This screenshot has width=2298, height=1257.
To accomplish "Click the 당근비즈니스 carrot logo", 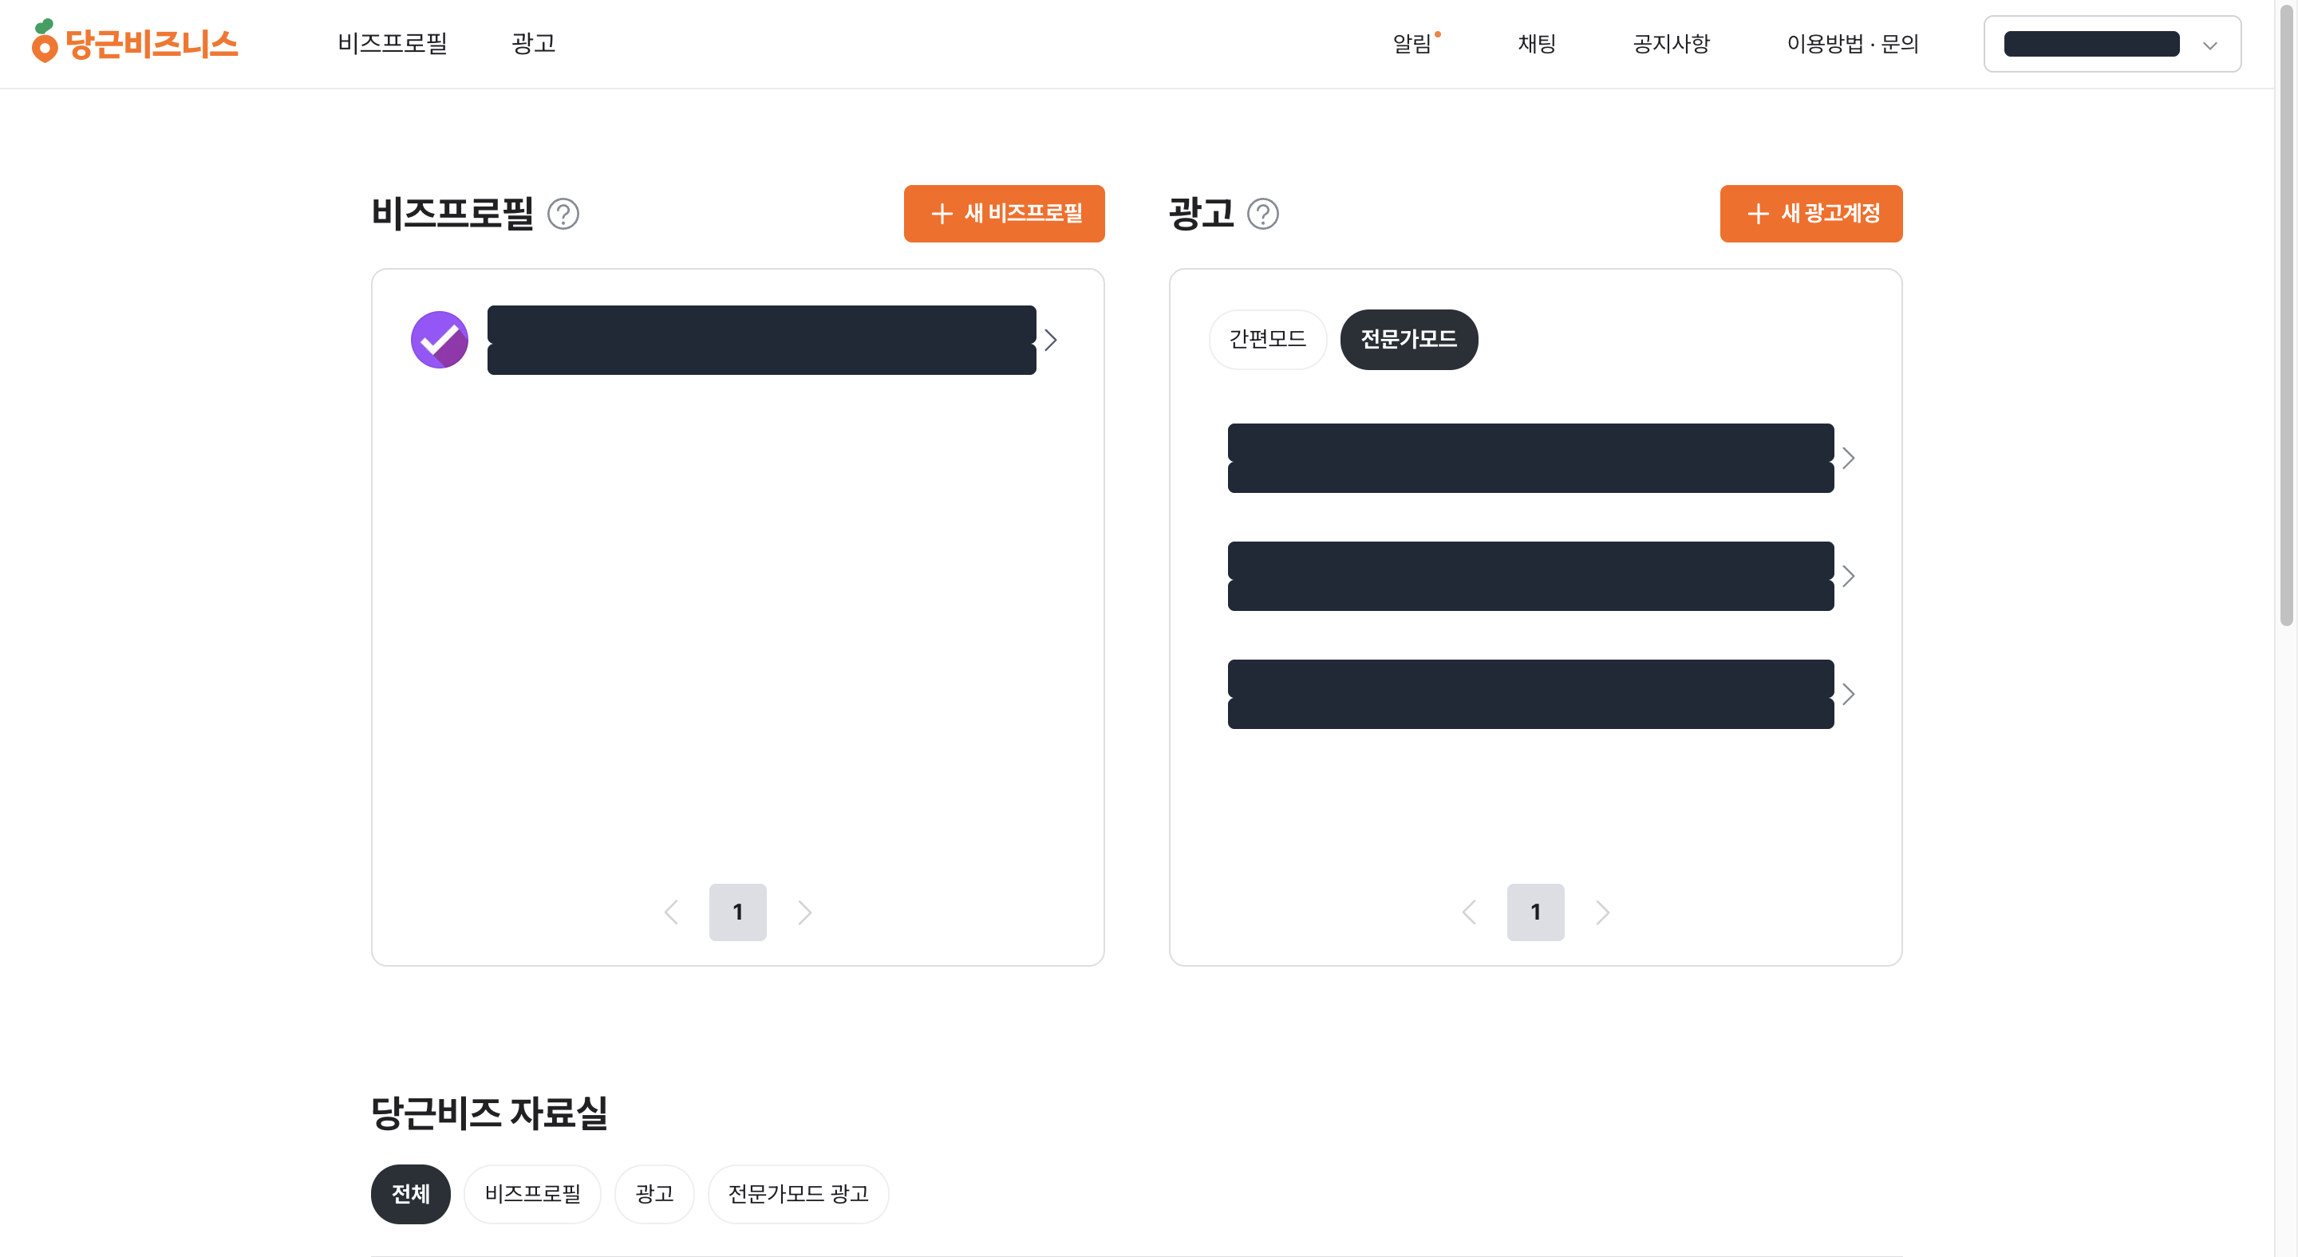I will tap(135, 42).
